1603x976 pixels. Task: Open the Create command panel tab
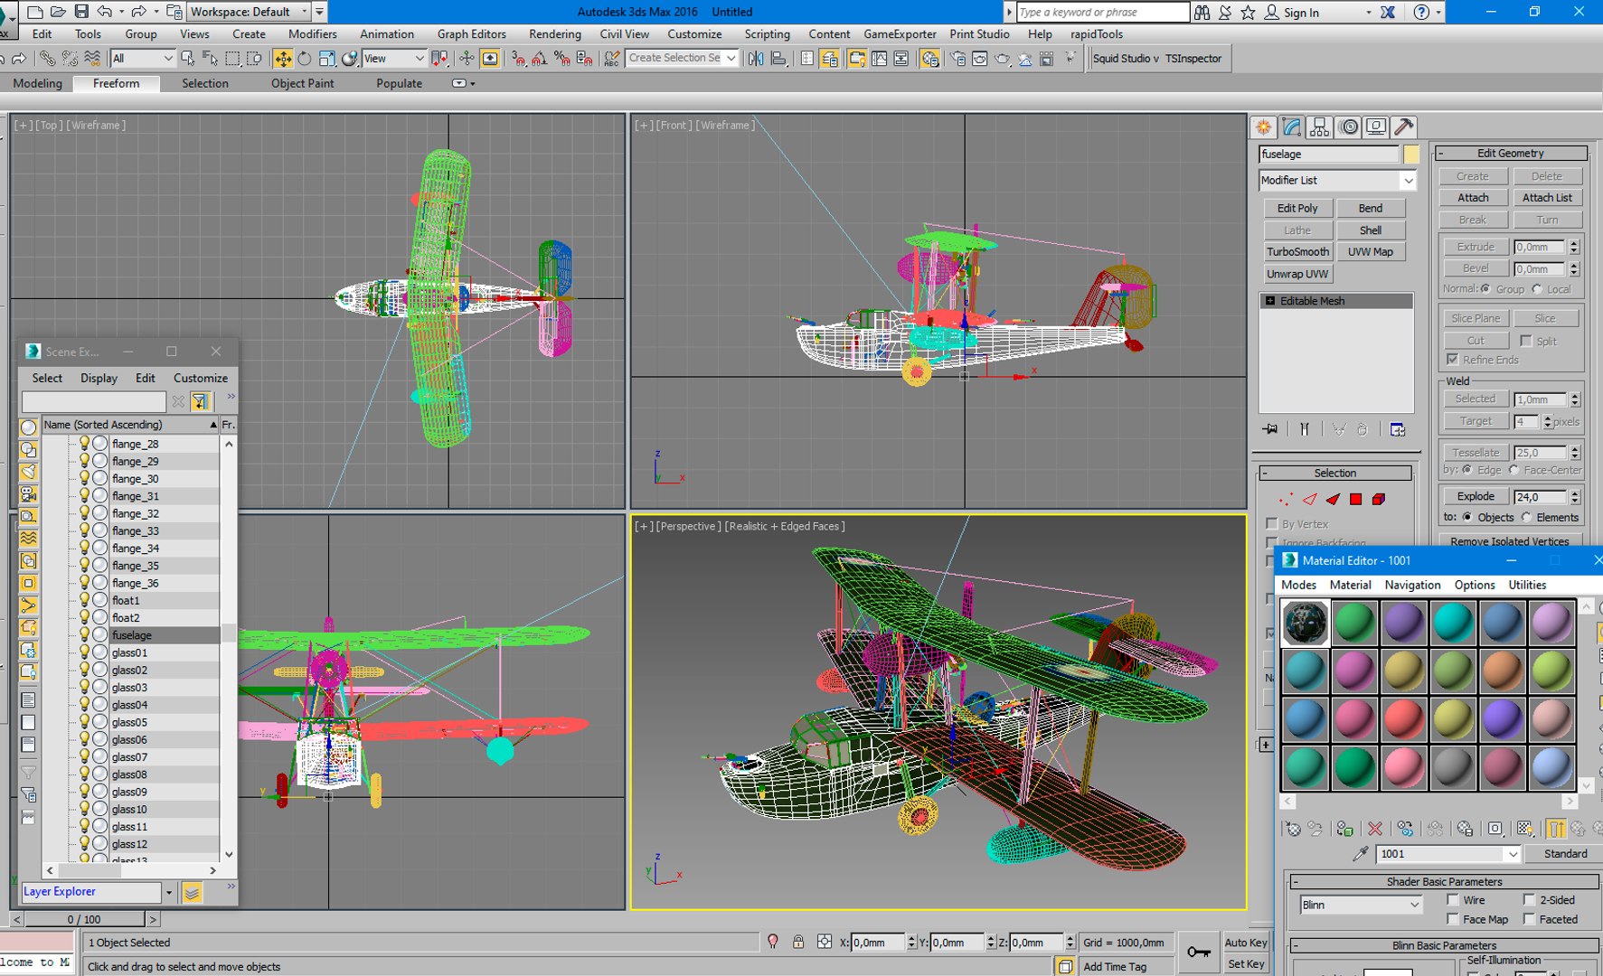tap(1264, 127)
